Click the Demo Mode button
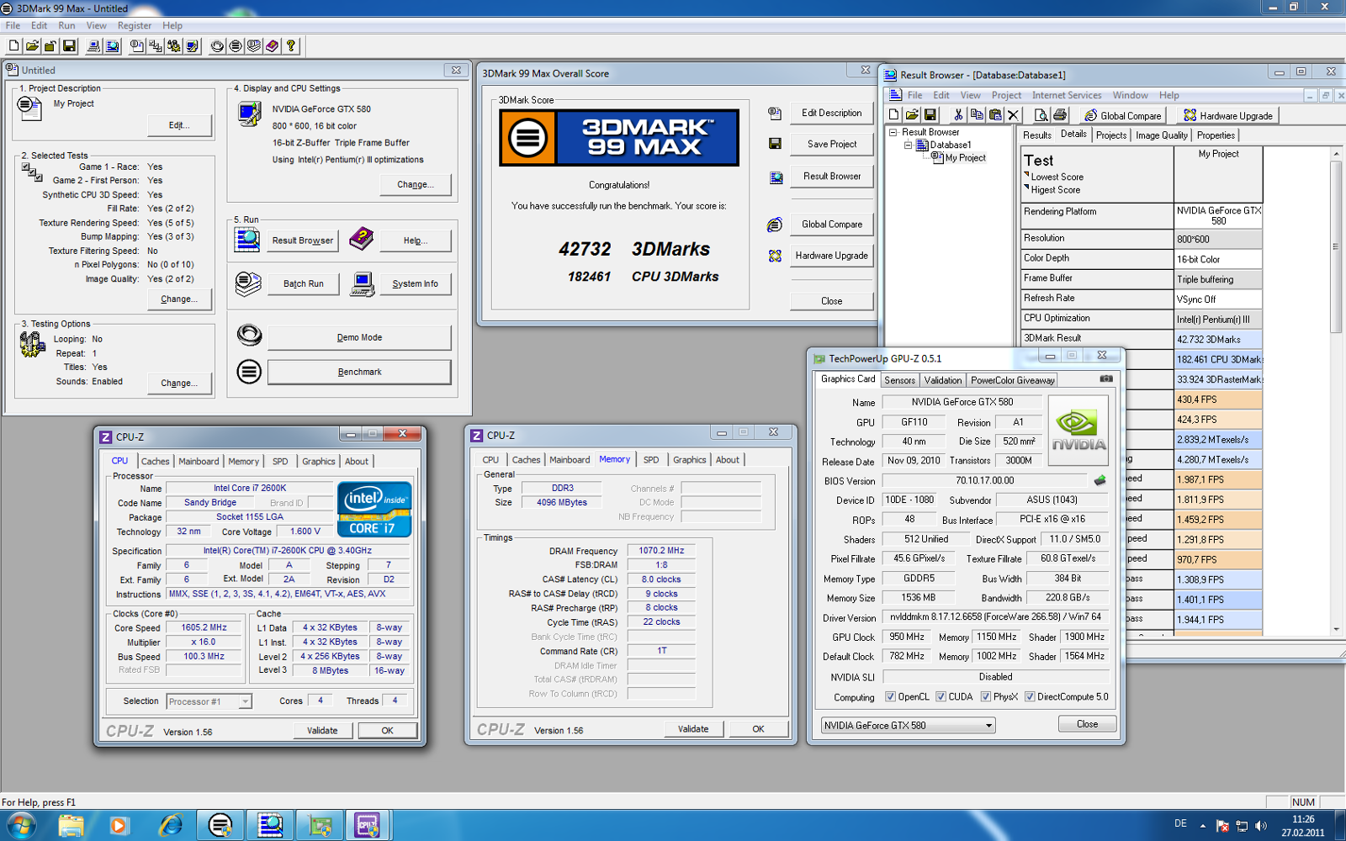Screen dimensions: 1346x841 tap(359, 337)
